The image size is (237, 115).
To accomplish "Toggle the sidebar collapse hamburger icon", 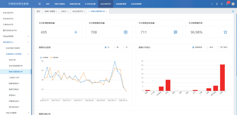I will [x=39, y=4].
